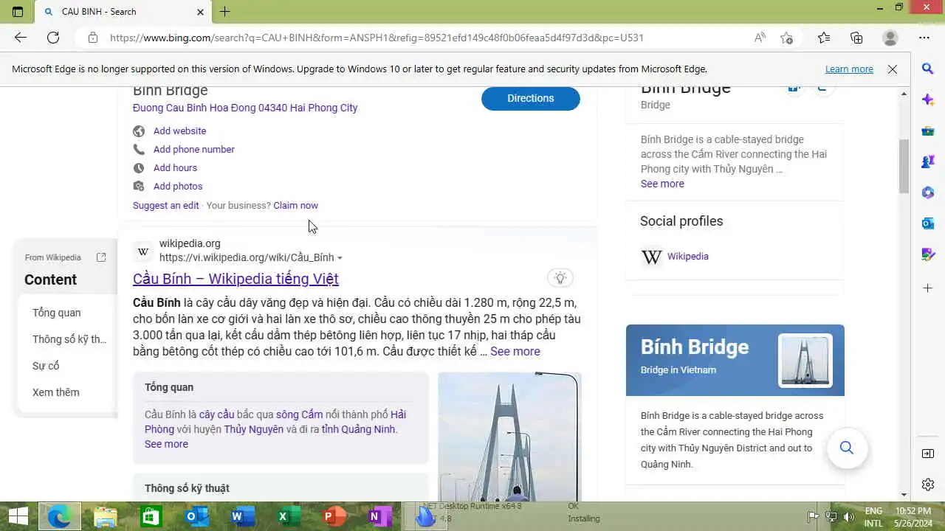Viewport: 945px width, 531px height.
Task: View site information lock icon
Action: pyautogui.click(x=92, y=38)
